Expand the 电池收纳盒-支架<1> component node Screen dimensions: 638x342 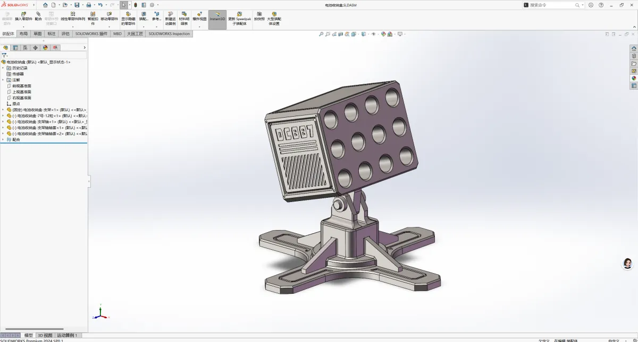tap(3, 110)
